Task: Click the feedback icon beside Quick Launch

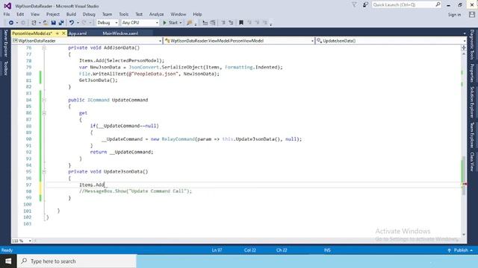Action: tap(365, 5)
